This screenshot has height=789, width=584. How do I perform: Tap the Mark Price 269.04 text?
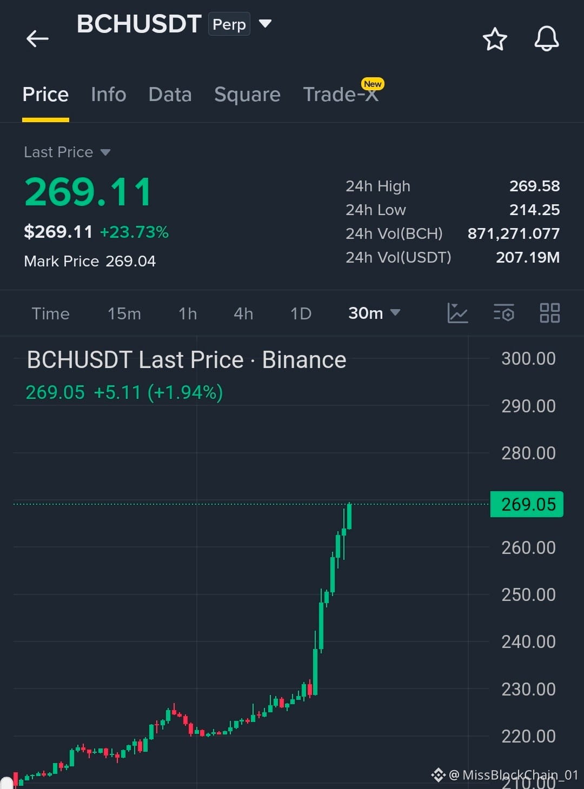[x=90, y=261]
